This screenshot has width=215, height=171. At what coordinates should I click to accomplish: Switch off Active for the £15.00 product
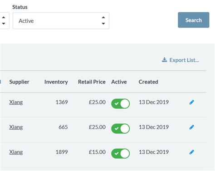(x=121, y=154)
